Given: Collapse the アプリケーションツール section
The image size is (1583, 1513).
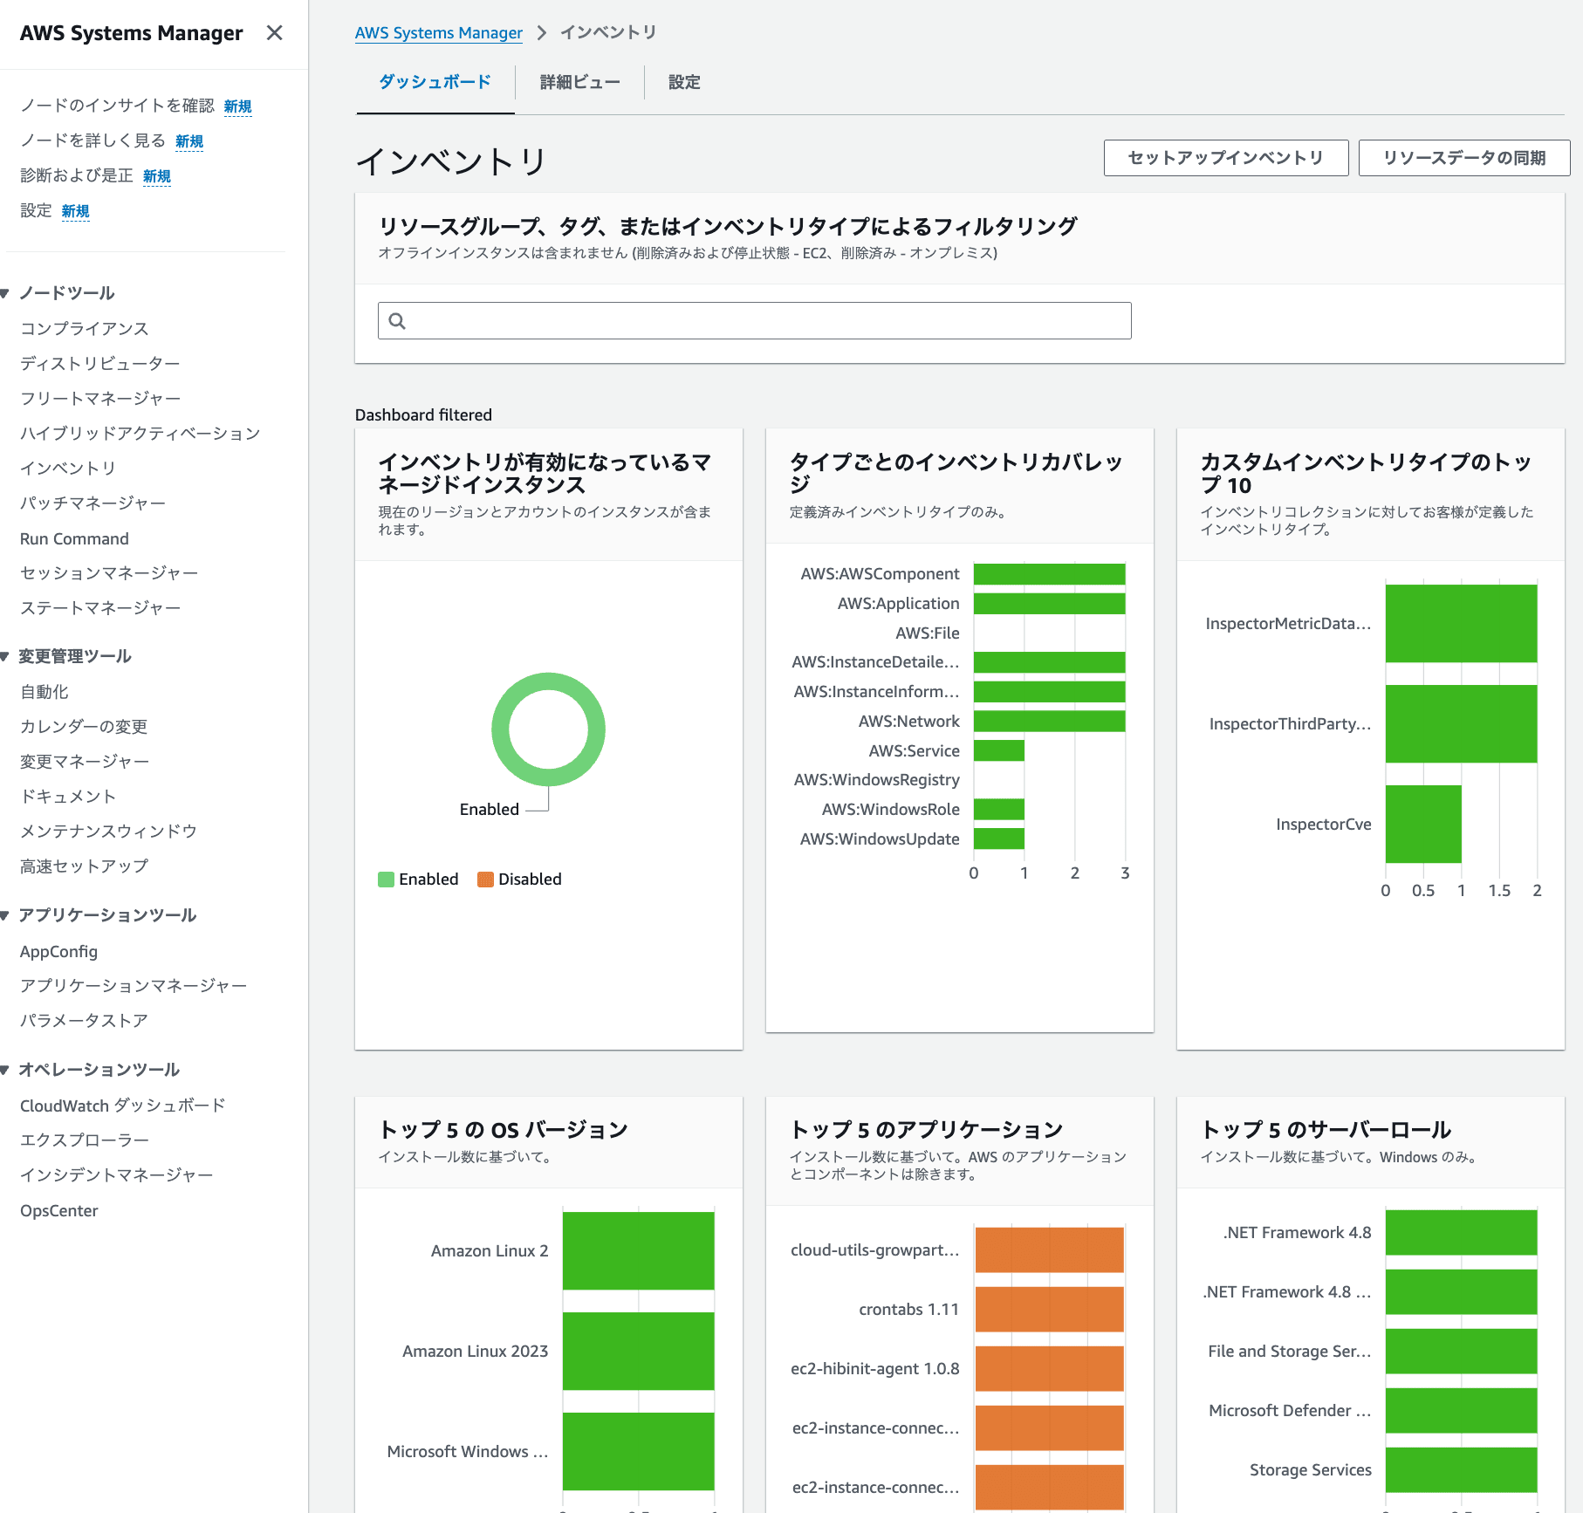Looking at the screenshot, I should click(4, 915).
